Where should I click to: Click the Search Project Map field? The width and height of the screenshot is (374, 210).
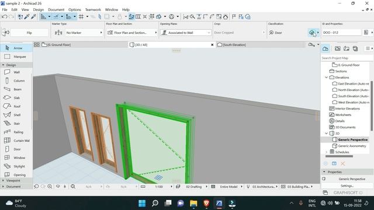[x=347, y=58]
